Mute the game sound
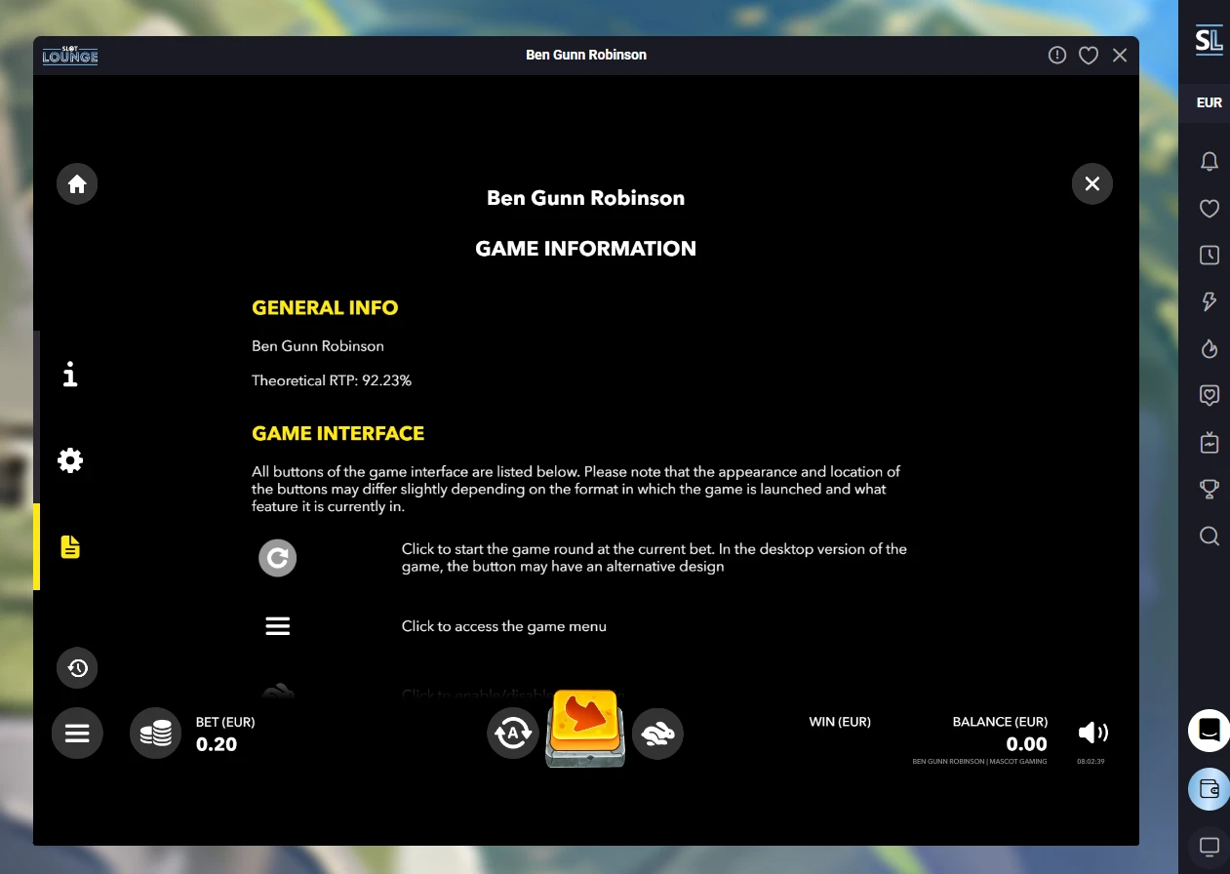1230x874 pixels. pyautogui.click(x=1092, y=733)
